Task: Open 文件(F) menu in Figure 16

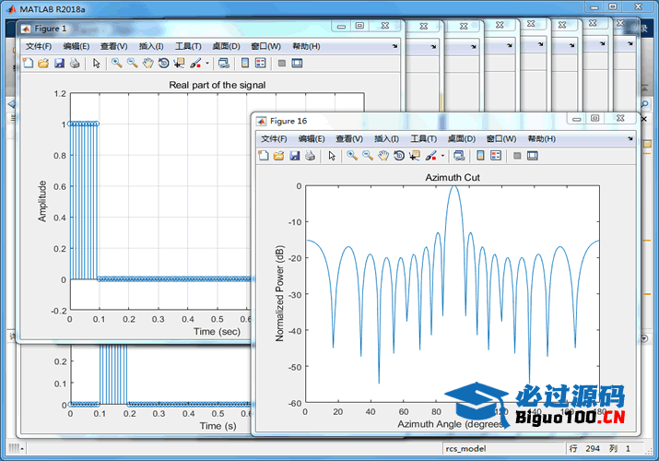Action: (x=274, y=138)
